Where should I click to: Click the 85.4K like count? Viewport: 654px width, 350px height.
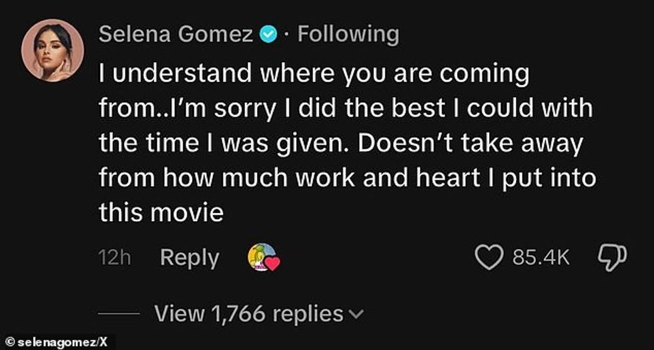pyautogui.click(x=541, y=258)
